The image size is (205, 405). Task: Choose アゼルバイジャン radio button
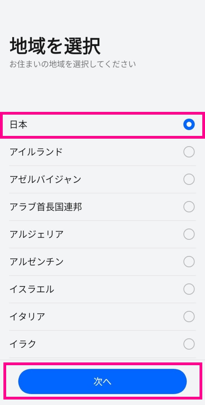pyautogui.click(x=189, y=179)
